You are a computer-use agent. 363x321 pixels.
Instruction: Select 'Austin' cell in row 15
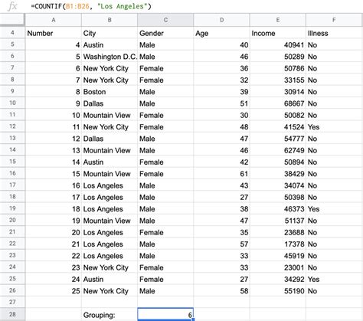(x=110, y=162)
